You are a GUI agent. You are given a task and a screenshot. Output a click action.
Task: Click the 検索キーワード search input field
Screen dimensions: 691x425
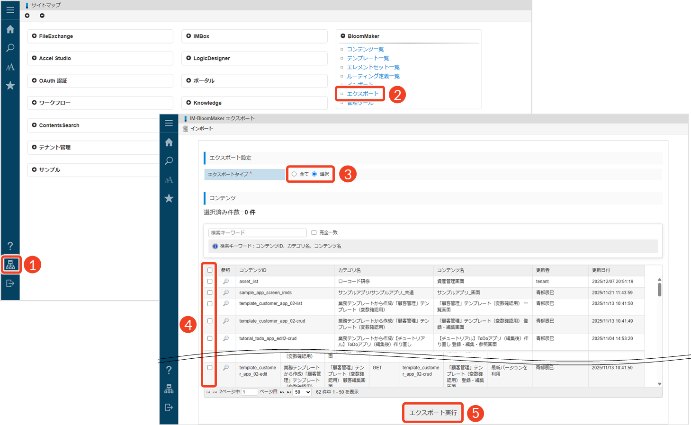tap(257, 233)
